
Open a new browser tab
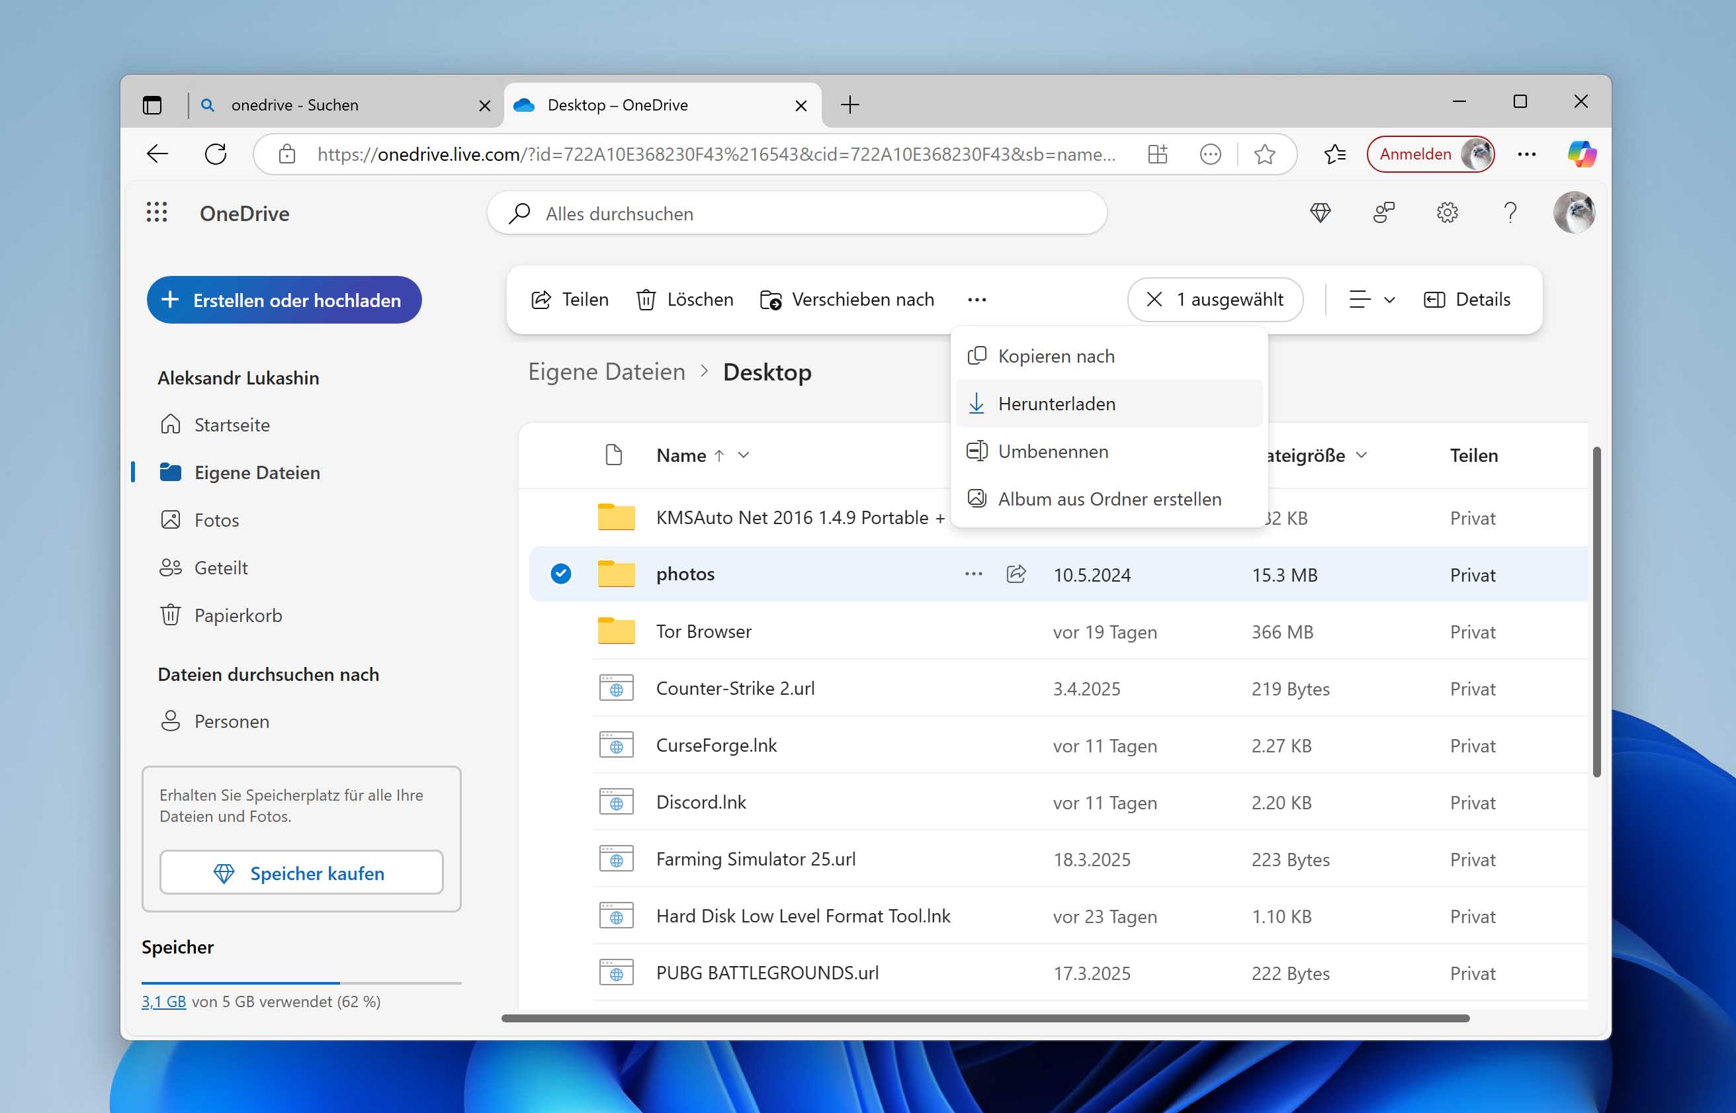[x=849, y=105]
